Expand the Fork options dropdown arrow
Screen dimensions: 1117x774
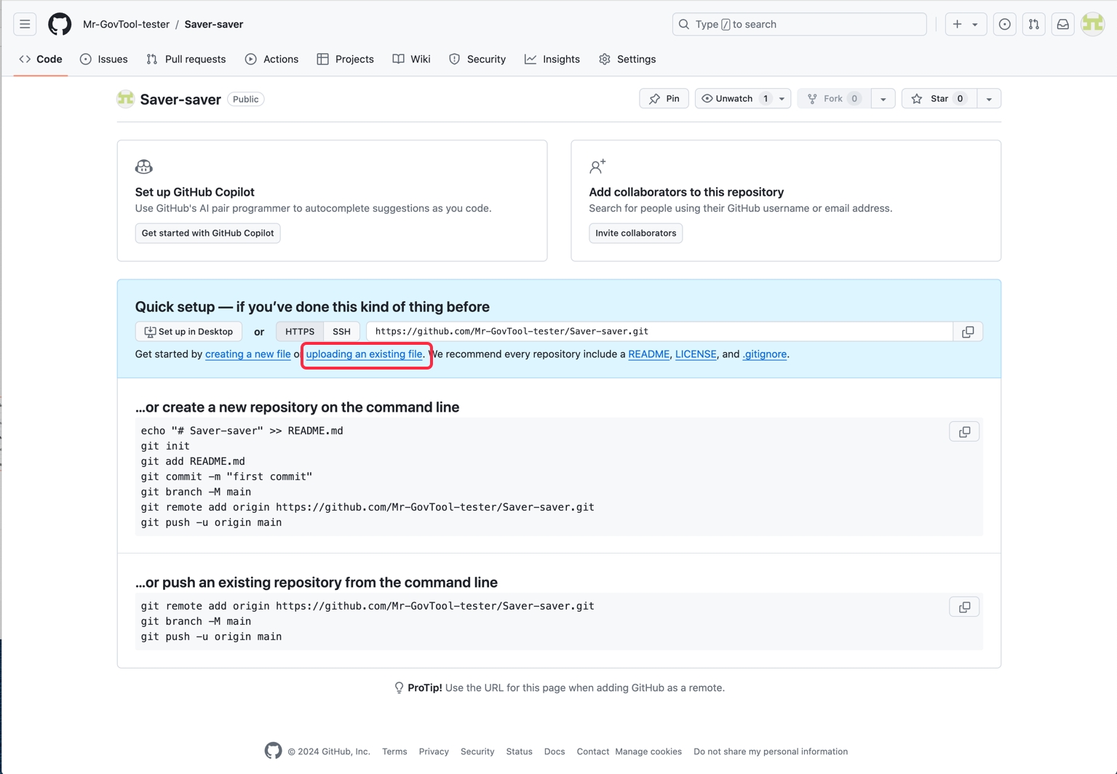click(883, 99)
